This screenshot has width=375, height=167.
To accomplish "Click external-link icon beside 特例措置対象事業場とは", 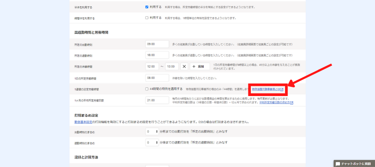I will [x=282, y=89].
